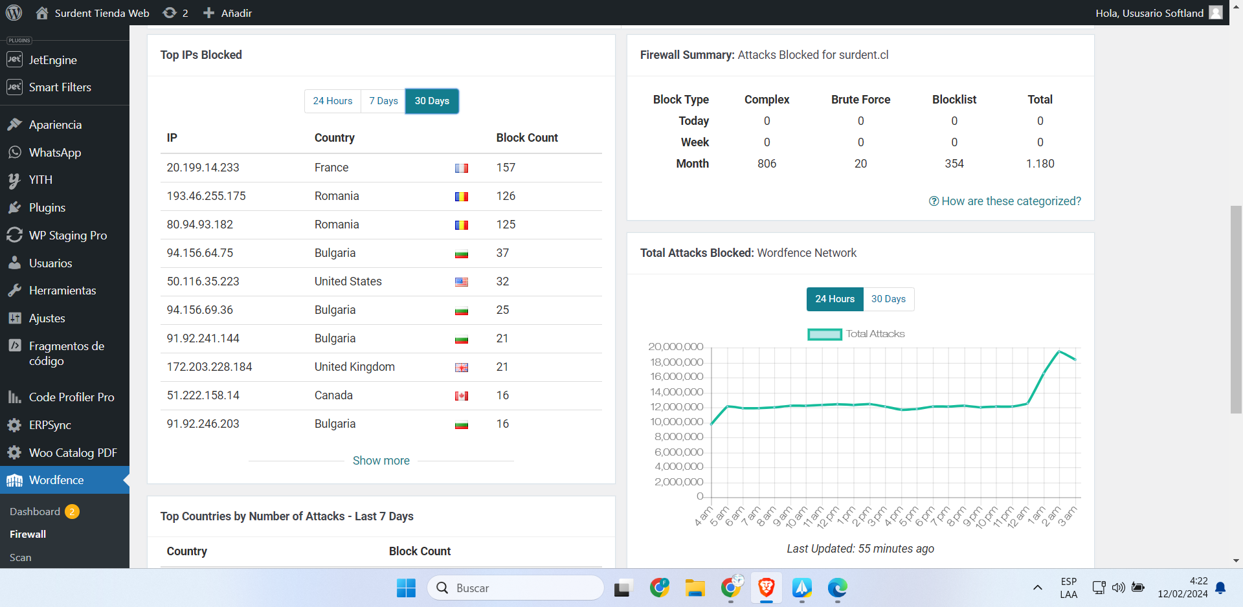The width and height of the screenshot is (1243, 607).
Task: Click the France flag icon
Action: [x=461, y=168]
